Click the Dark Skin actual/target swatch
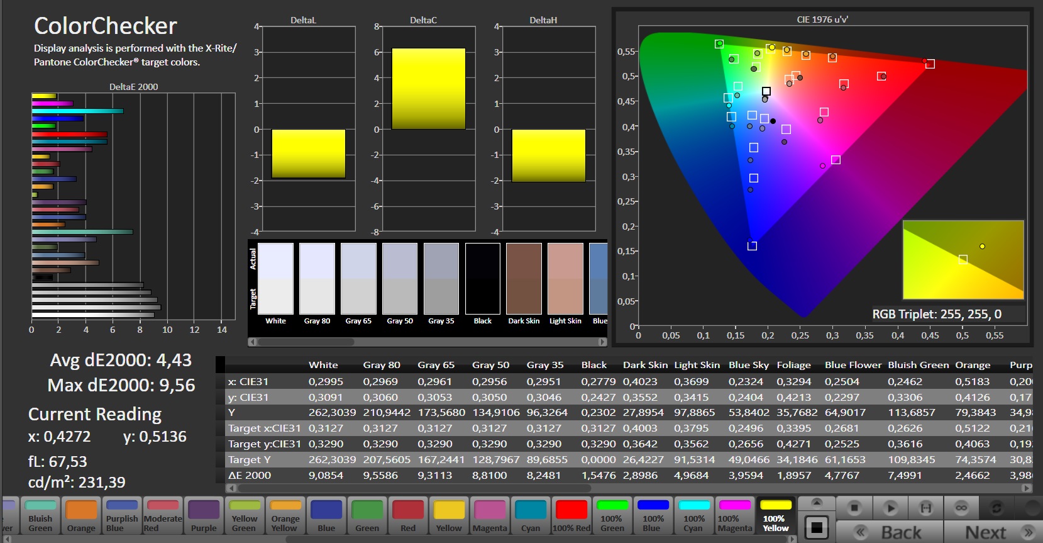The width and height of the screenshot is (1043, 543). click(x=524, y=279)
